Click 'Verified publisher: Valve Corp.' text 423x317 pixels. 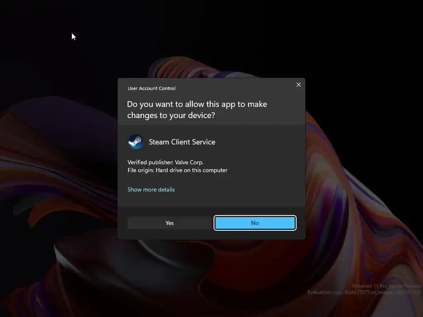[x=165, y=162]
